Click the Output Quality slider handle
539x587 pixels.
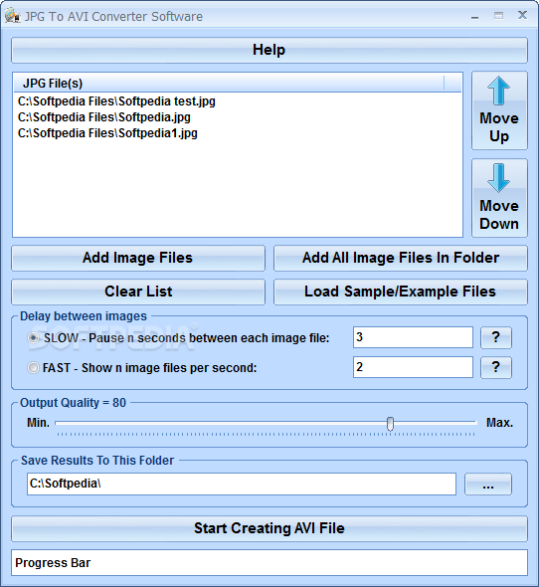pyautogui.click(x=390, y=424)
